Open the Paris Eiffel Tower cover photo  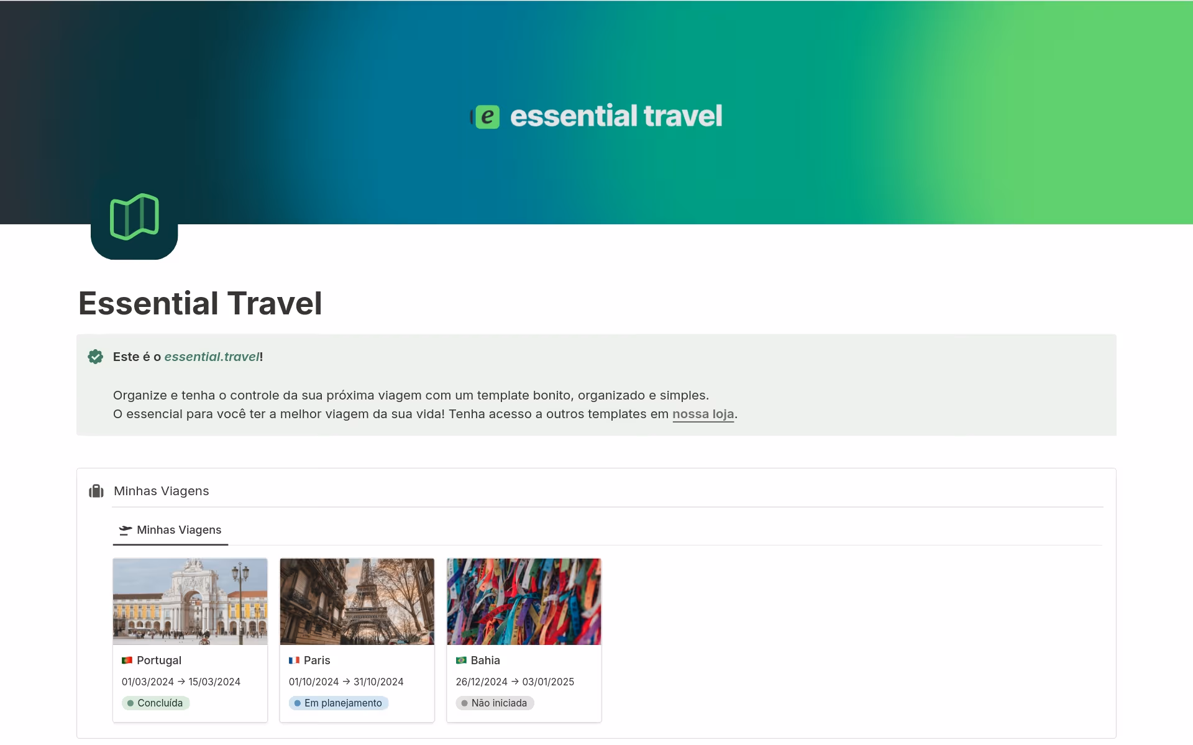[357, 601]
